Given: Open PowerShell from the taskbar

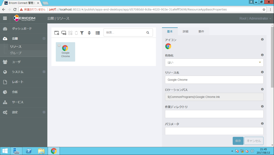Looking at the screenshot, I should tap(29, 151).
